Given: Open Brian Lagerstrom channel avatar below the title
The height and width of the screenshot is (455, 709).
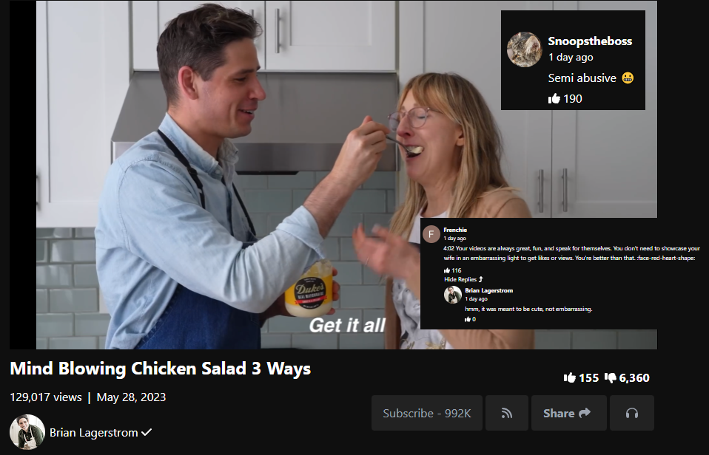Looking at the screenshot, I should (x=27, y=432).
